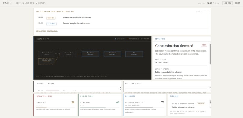Click the '54 / 100 · HIGH' risk value
243x118 pixels.
tap(162, 62)
